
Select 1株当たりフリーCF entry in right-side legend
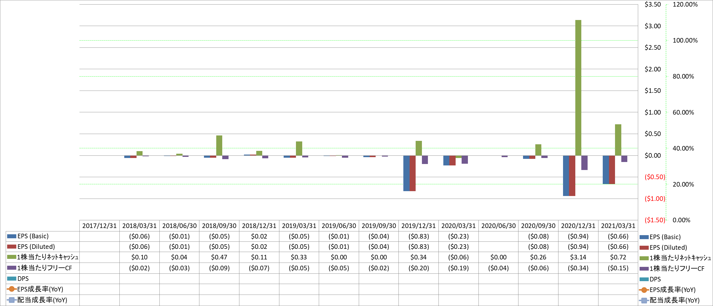(x=672, y=269)
